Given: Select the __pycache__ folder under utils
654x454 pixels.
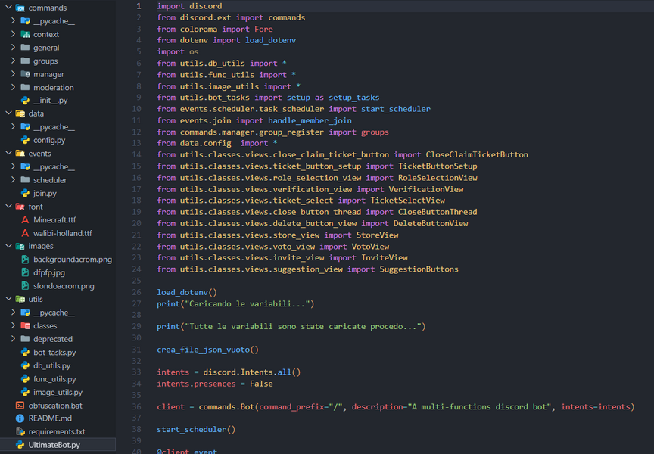Looking at the screenshot, I should [54, 313].
